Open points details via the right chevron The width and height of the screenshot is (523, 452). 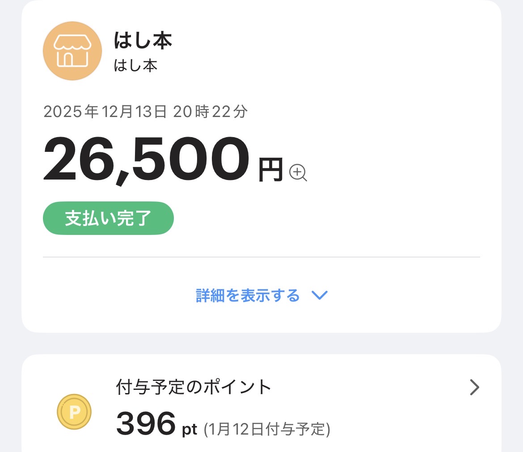click(474, 388)
